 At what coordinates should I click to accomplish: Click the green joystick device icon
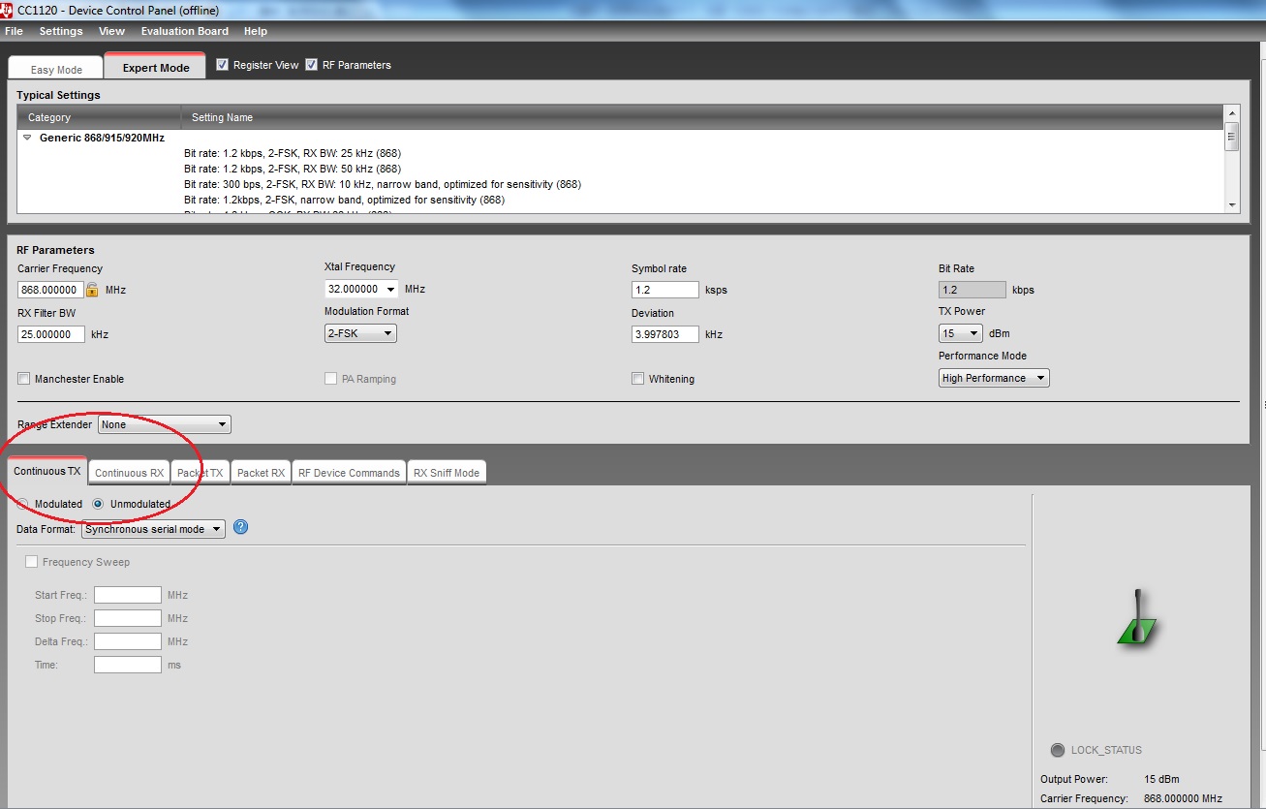(x=1137, y=617)
